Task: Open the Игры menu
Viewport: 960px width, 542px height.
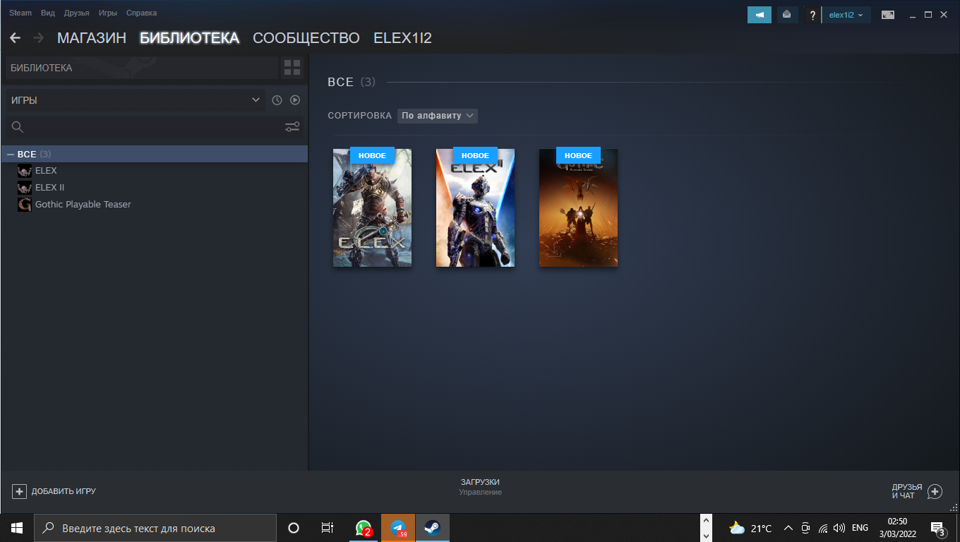Action: 108,13
